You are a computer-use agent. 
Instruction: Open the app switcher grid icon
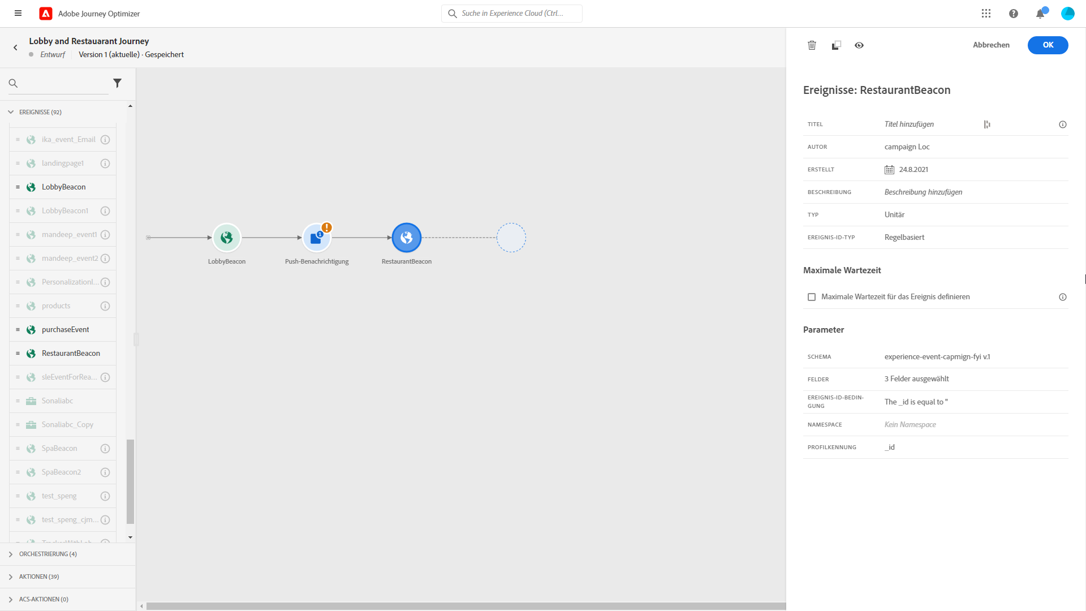pyautogui.click(x=986, y=14)
